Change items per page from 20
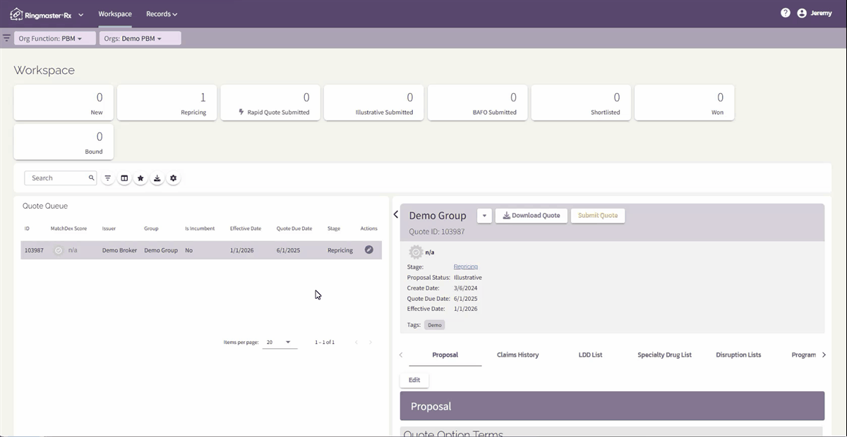Viewport: 847px width, 437px height. coord(278,342)
